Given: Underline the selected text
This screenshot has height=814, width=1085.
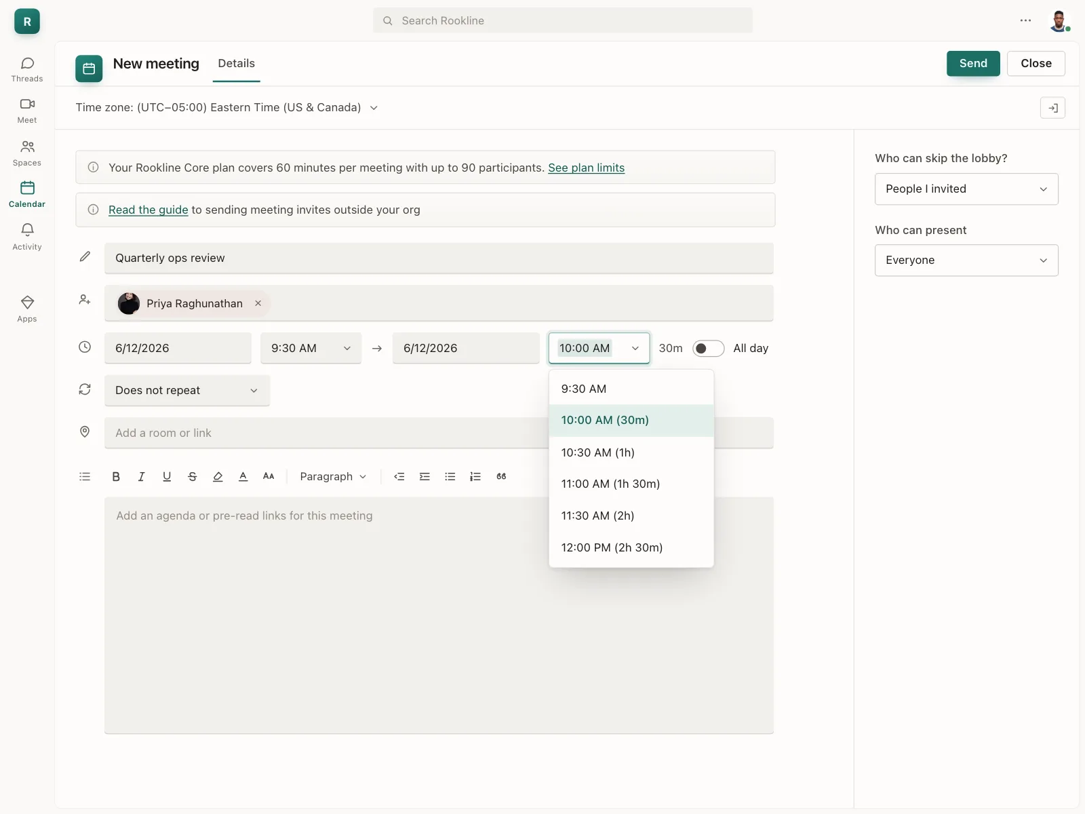Looking at the screenshot, I should click(167, 476).
